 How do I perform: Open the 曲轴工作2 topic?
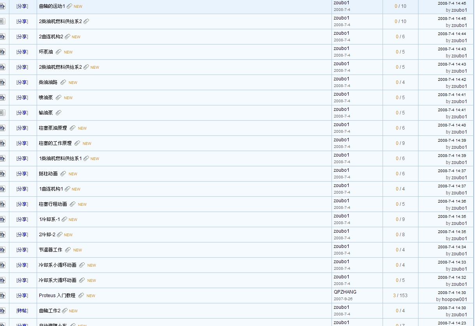tap(50, 311)
